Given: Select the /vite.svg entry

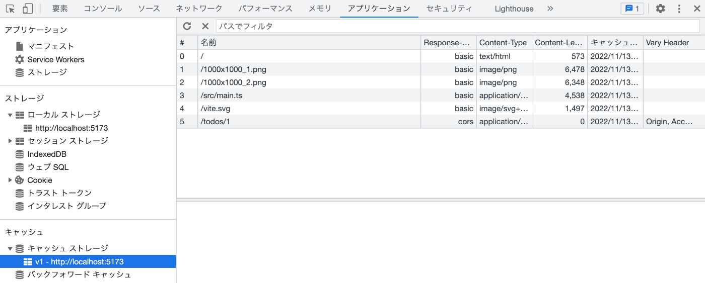Looking at the screenshot, I should point(441,109).
